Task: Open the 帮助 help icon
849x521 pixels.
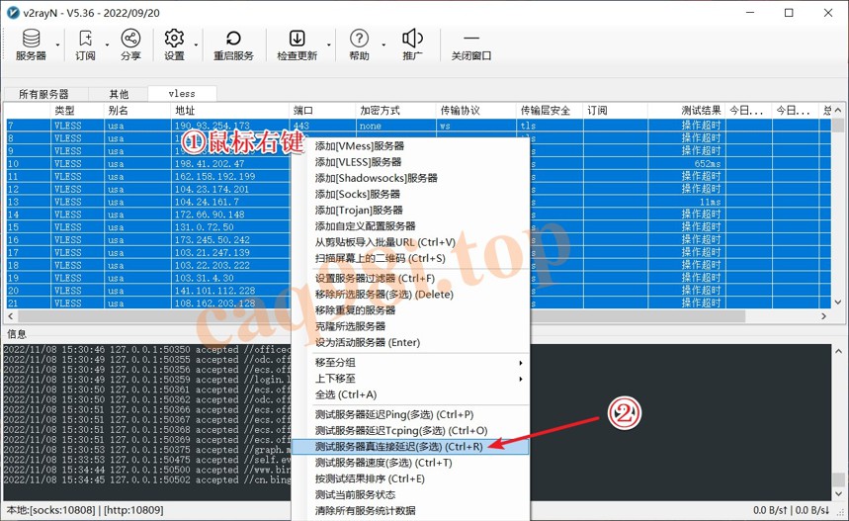Action: tap(359, 43)
